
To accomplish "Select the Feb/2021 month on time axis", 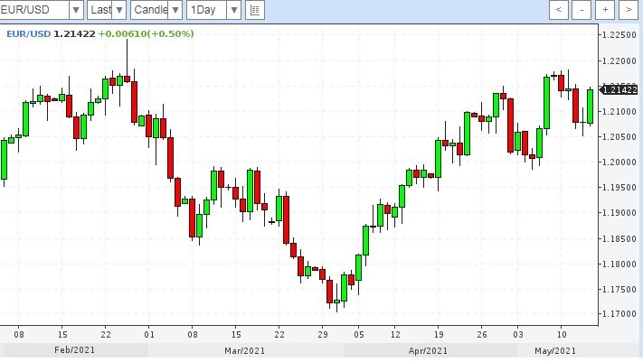I will (x=75, y=350).
